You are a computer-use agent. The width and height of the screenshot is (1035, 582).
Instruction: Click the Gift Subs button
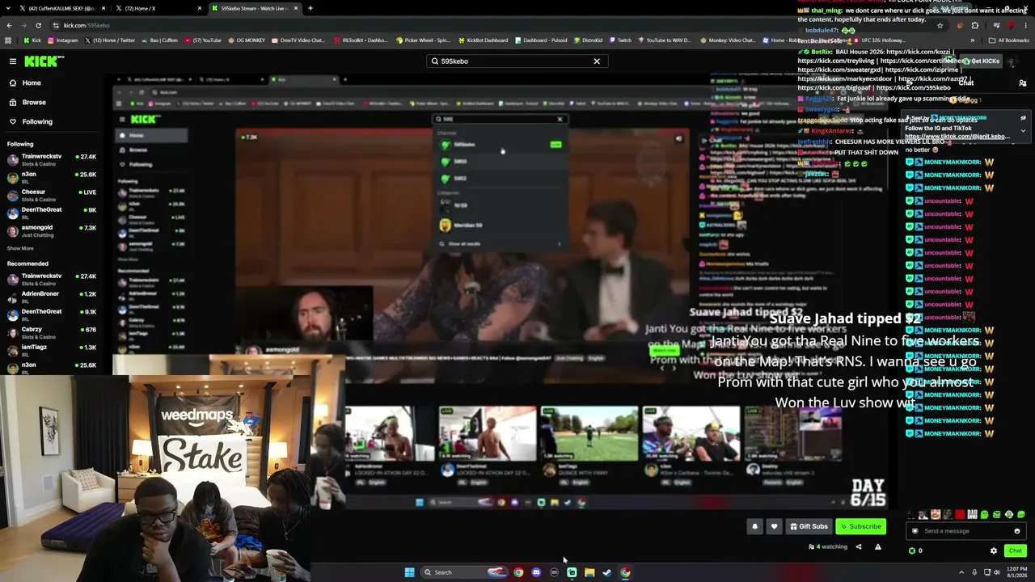click(809, 526)
